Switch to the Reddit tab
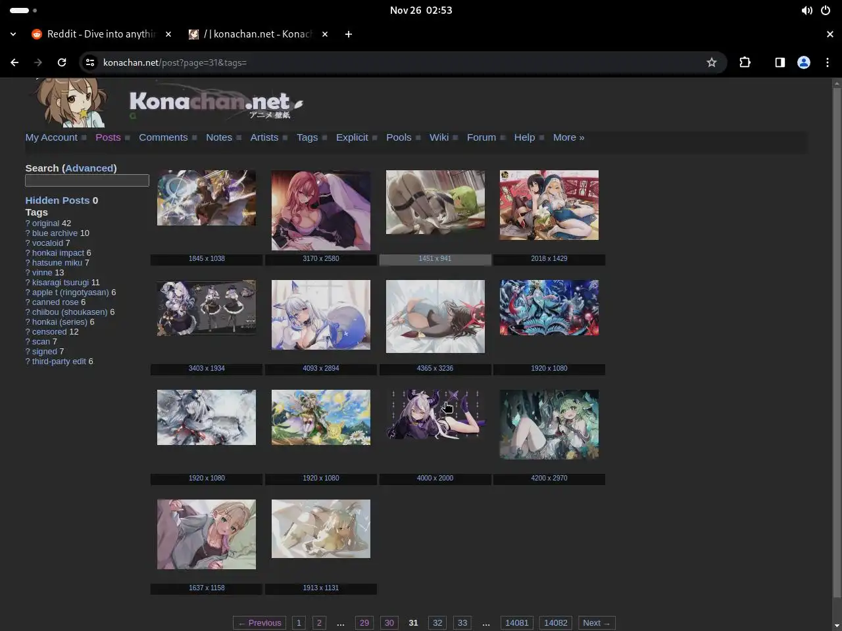Image resolution: width=842 pixels, height=631 pixels. (101, 34)
